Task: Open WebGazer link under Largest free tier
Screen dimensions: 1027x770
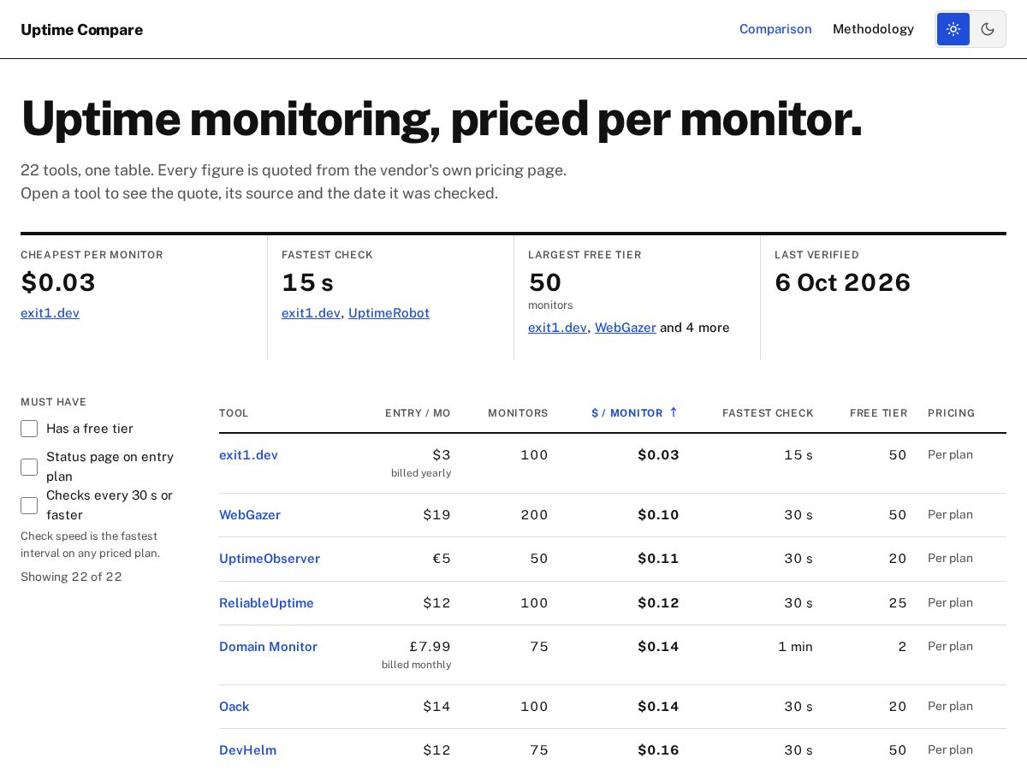Action: 626,328
